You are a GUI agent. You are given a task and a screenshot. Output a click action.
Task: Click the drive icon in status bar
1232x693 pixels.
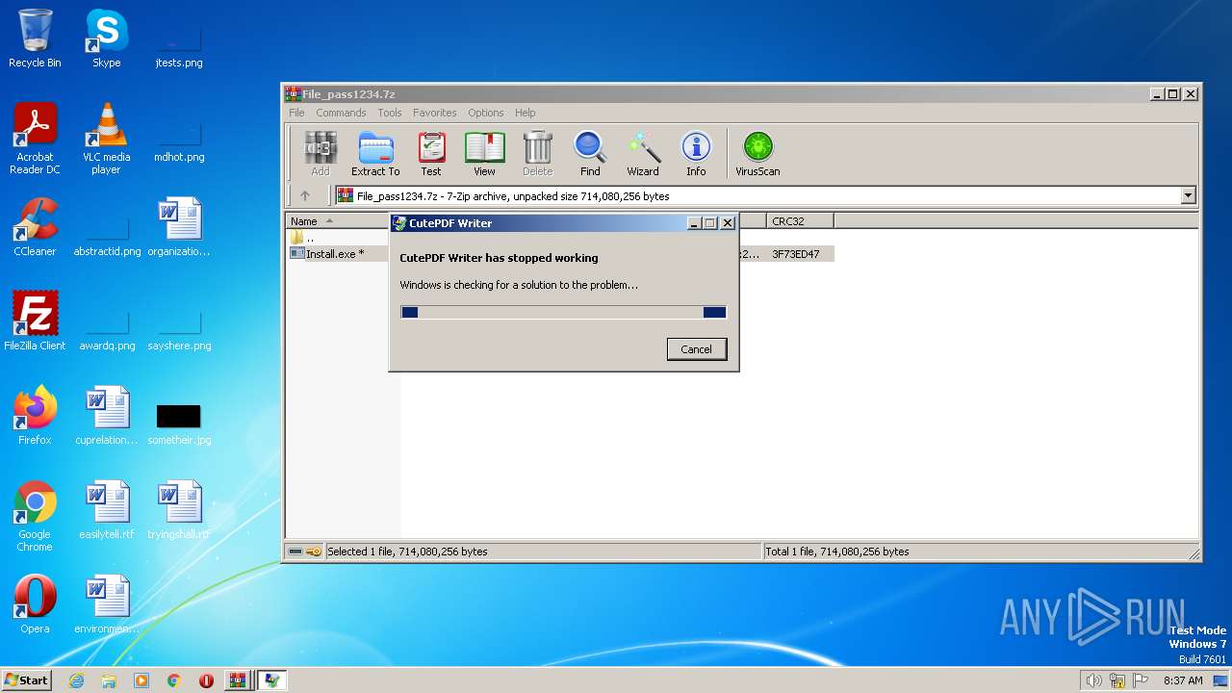[295, 552]
